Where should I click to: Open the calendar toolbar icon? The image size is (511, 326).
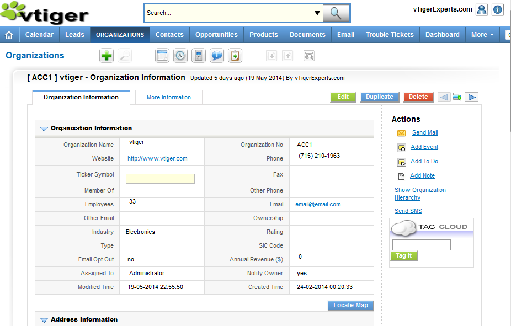click(162, 56)
